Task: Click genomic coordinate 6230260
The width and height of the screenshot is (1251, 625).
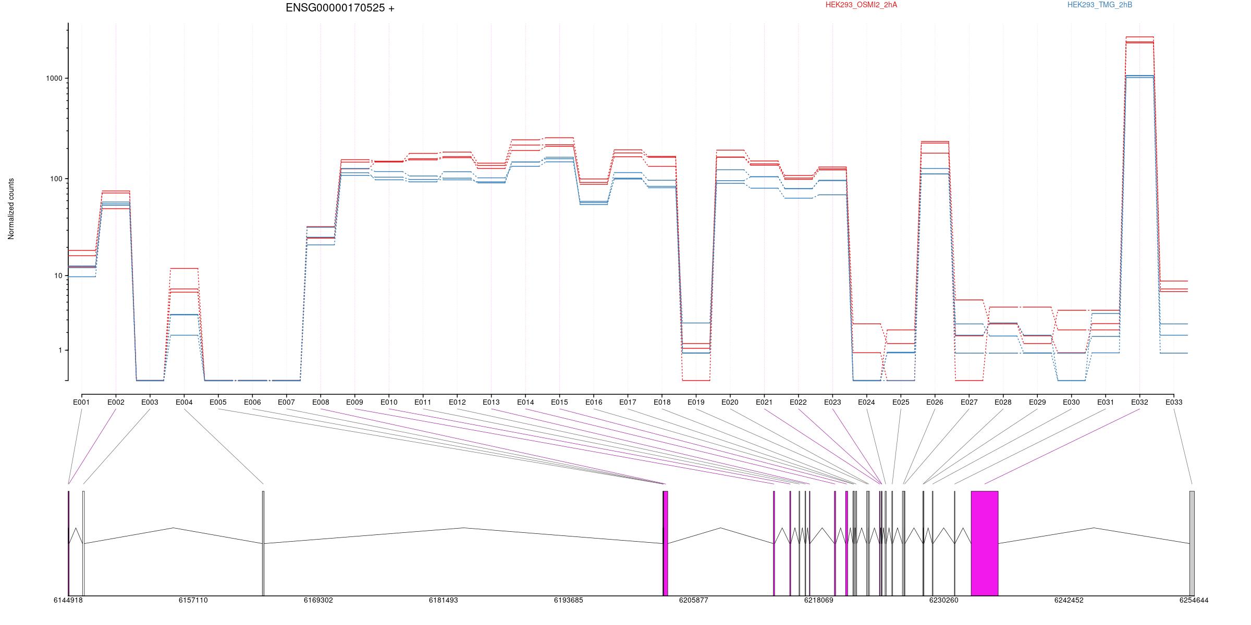Action: point(944,600)
